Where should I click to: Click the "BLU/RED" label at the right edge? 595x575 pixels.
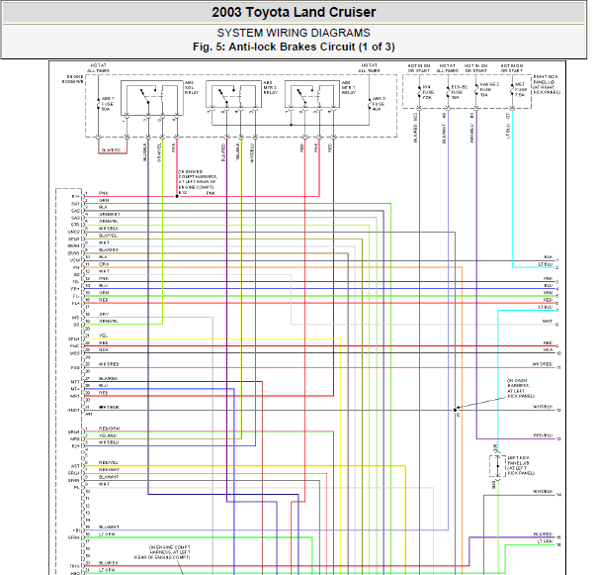[543, 534]
